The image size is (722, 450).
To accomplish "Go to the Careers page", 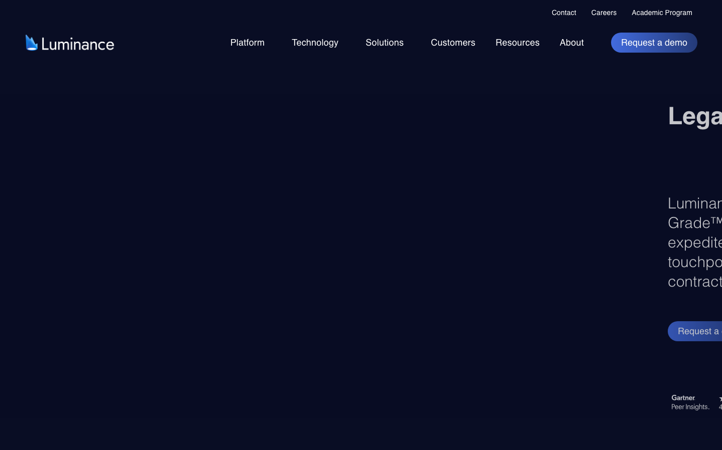I will click(x=604, y=13).
